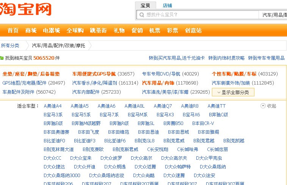Open the 汽车/用品 search category dropdown
This screenshot has height=185, width=287.
[x=273, y=15]
